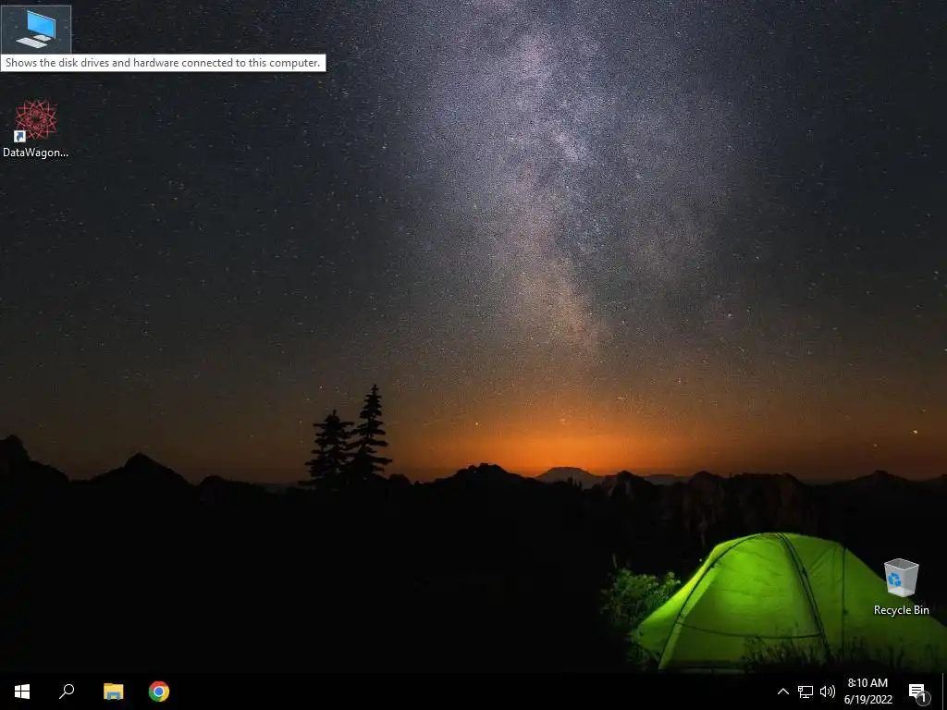Viewport: 947px width, 710px height.
Task: Select the This PC desktop icon
Action: point(36,29)
